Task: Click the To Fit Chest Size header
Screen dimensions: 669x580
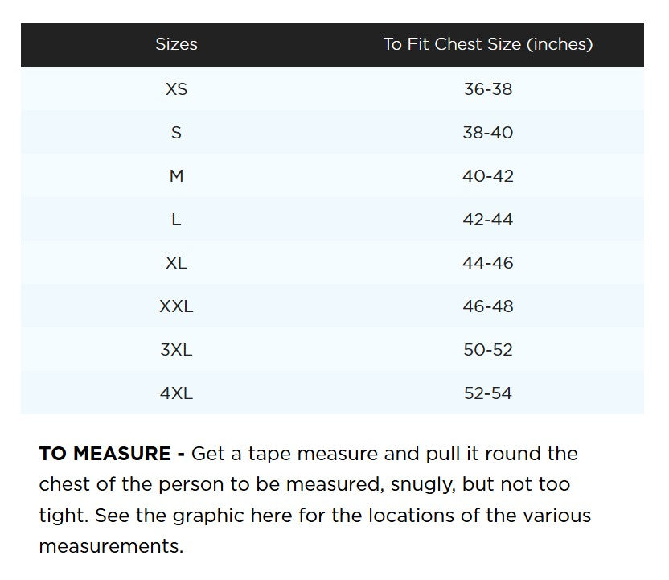Action: pos(488,44)
